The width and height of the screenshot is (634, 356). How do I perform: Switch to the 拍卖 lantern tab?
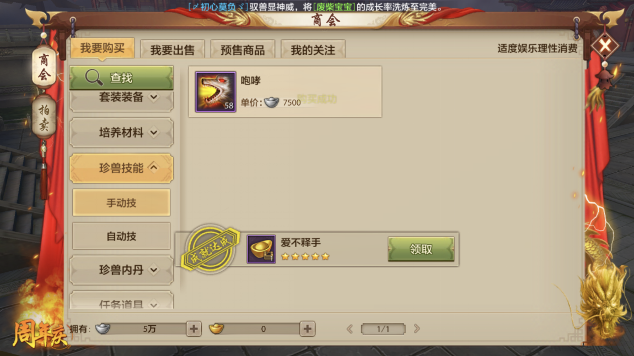(44, 117)
